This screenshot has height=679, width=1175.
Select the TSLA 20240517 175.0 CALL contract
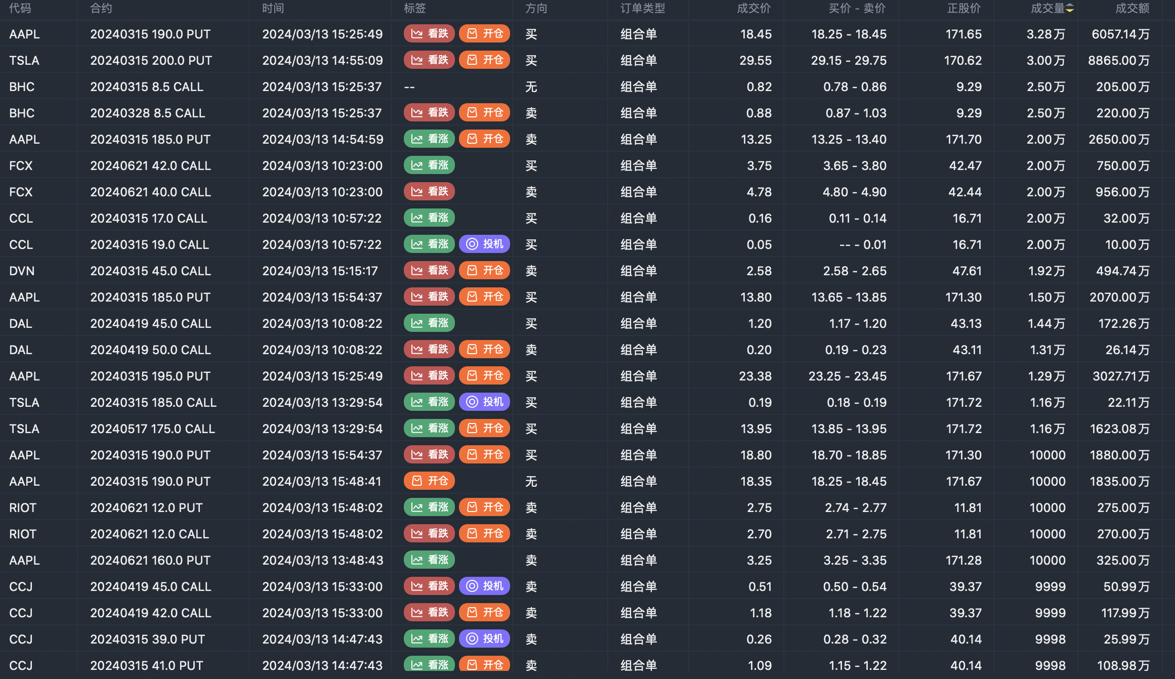152,429
